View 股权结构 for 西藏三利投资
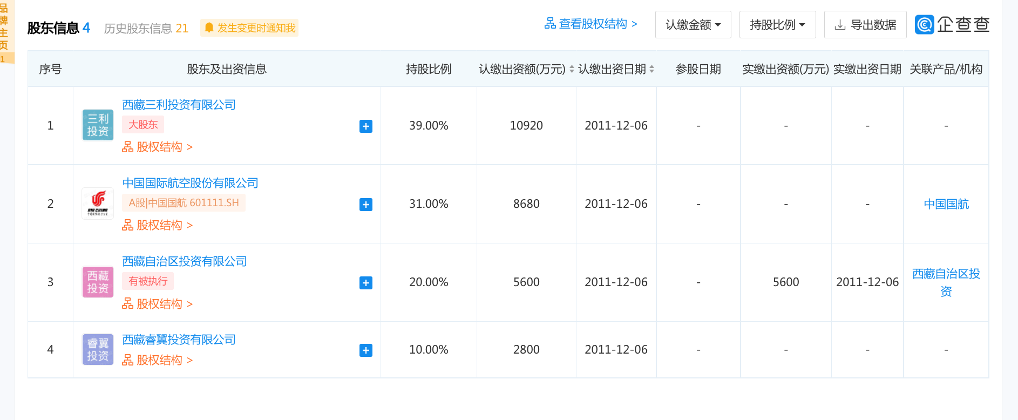 [157, 147]
